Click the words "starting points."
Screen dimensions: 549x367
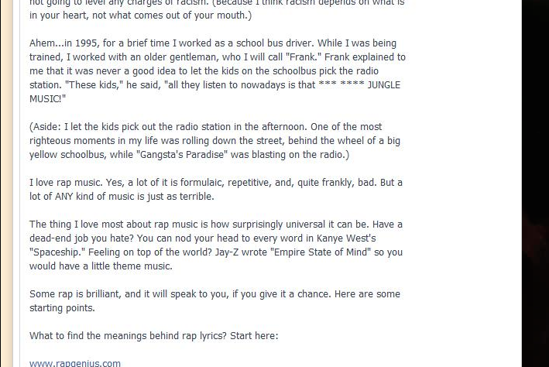62,308
